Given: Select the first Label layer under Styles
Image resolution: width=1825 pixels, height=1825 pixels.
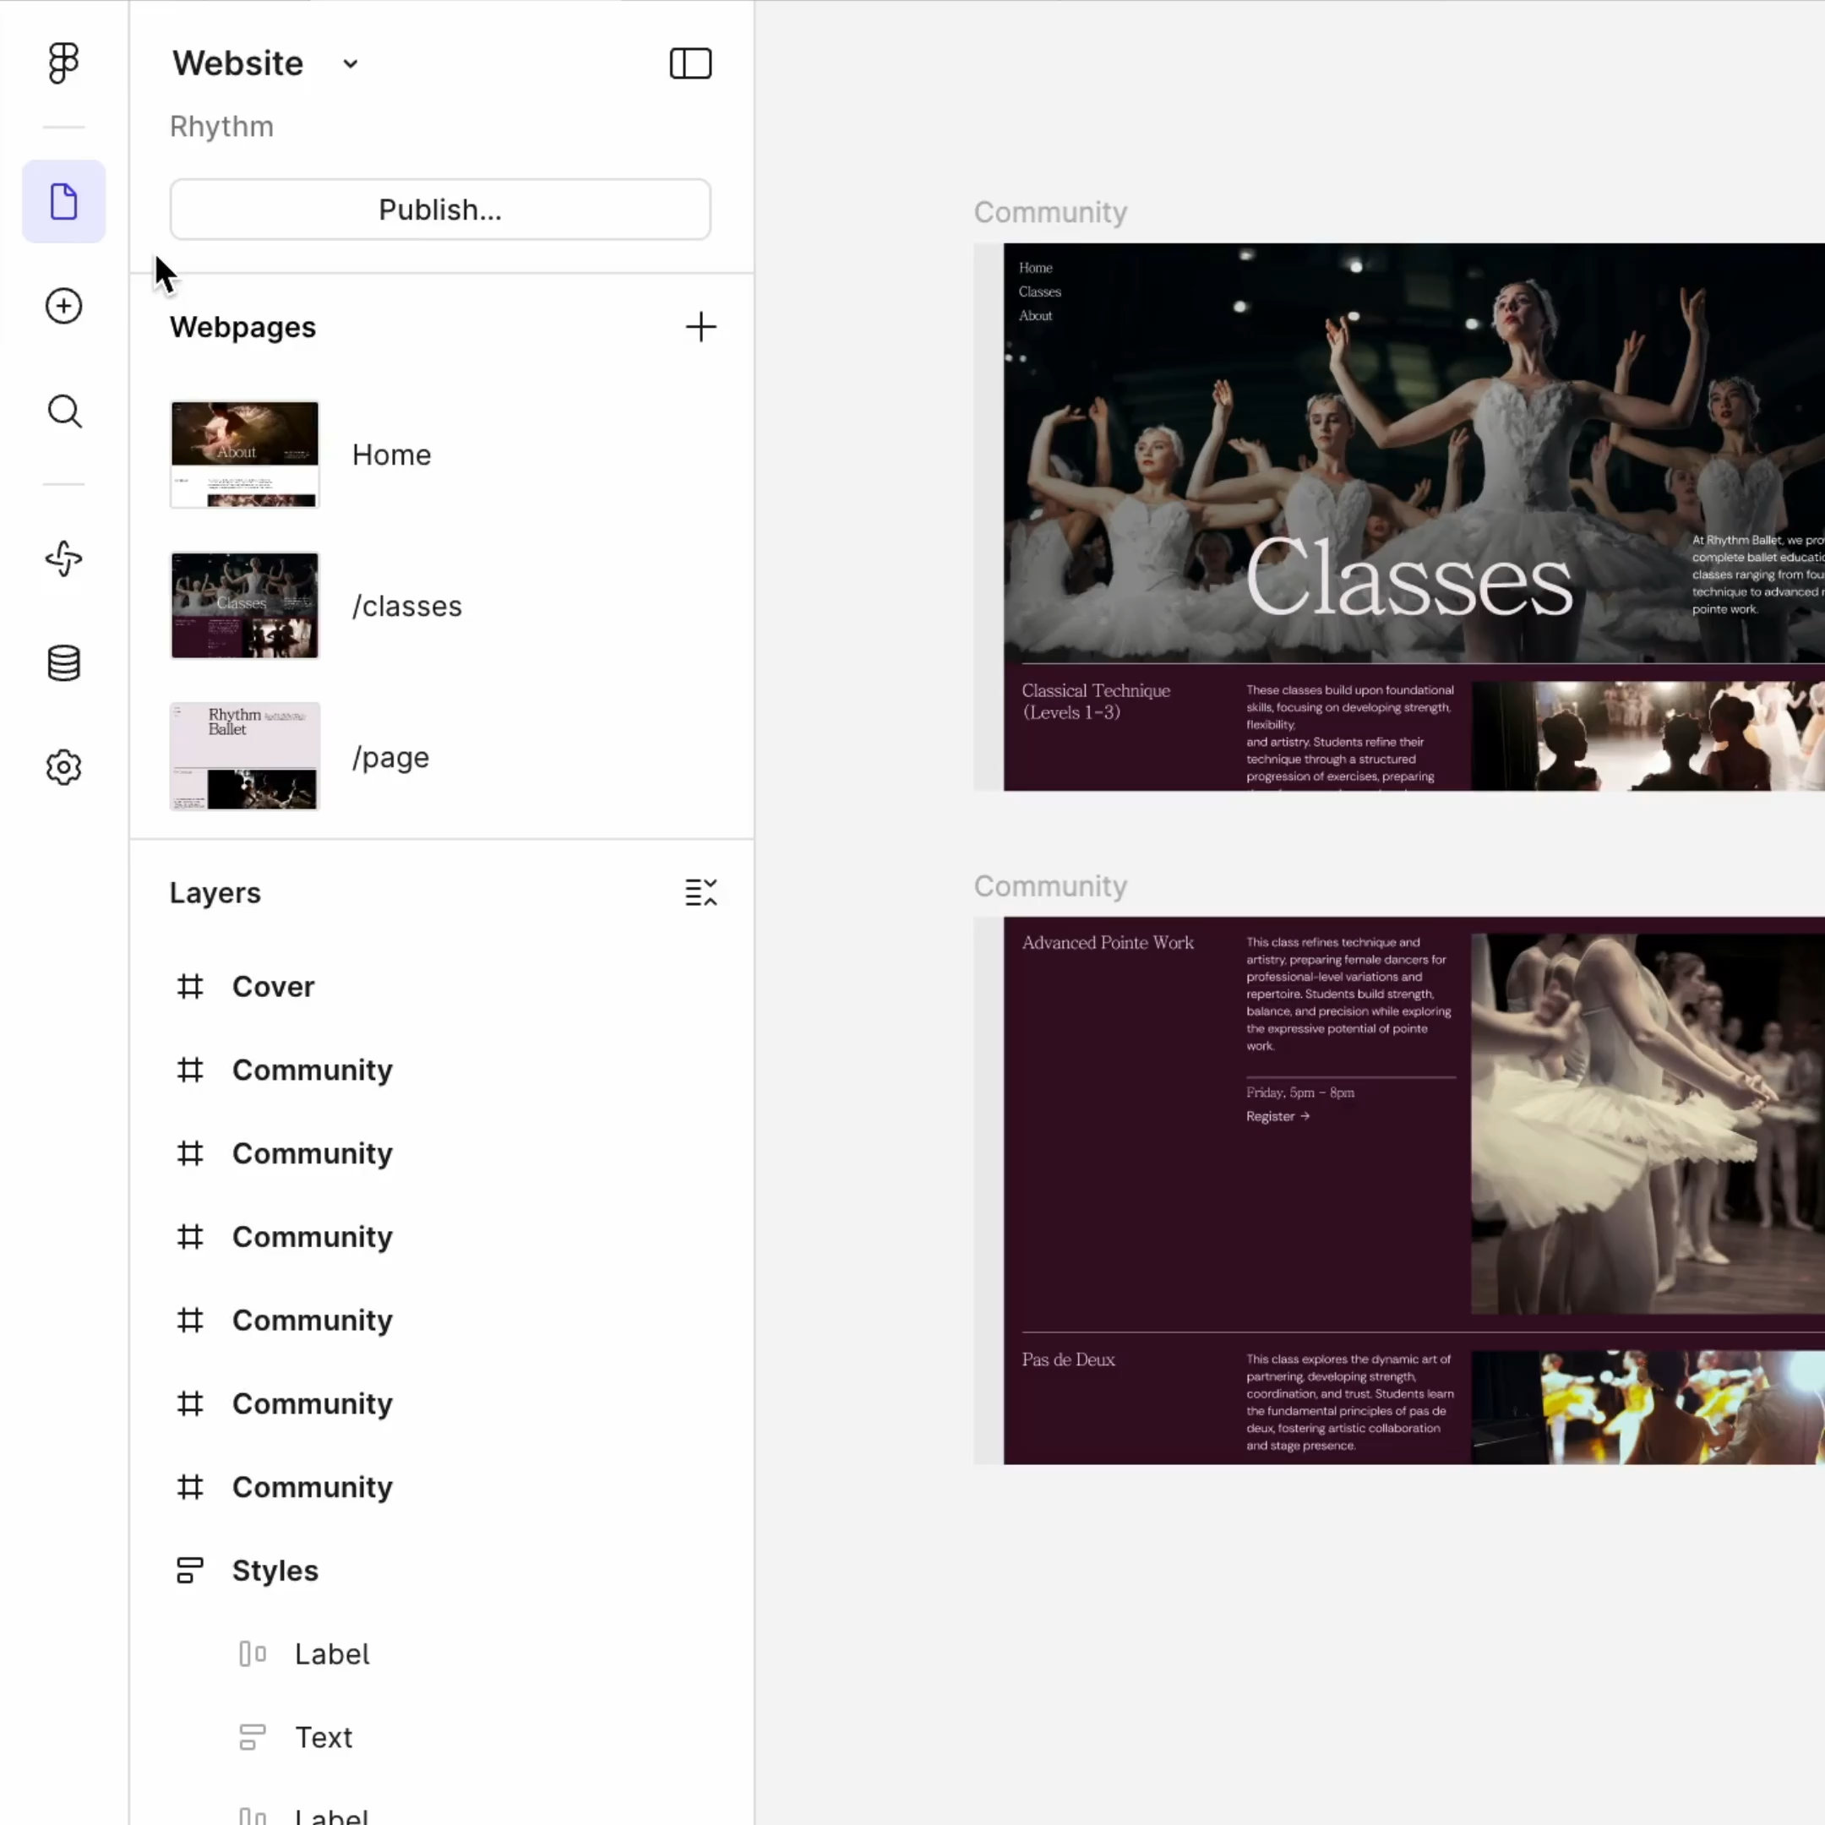Looking at the screenshot, I should pyautogui.click(x=331, y=1654).
